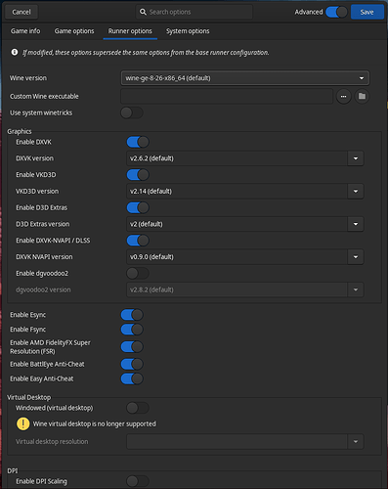
Task: Toggle the Advanced switch
Action: [x=336, y=12]
